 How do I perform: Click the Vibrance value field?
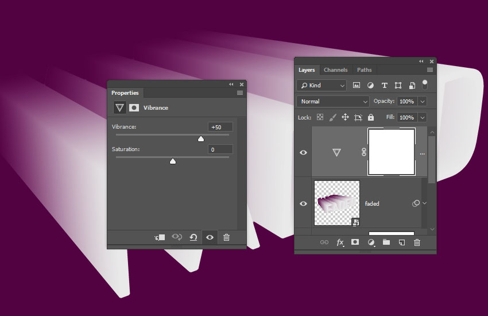220,127
